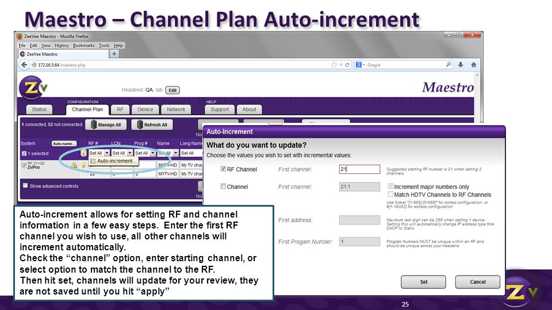Click the search magnifier icon
Viewport: 552px width, 310px height.
click(x=448, y=65)
